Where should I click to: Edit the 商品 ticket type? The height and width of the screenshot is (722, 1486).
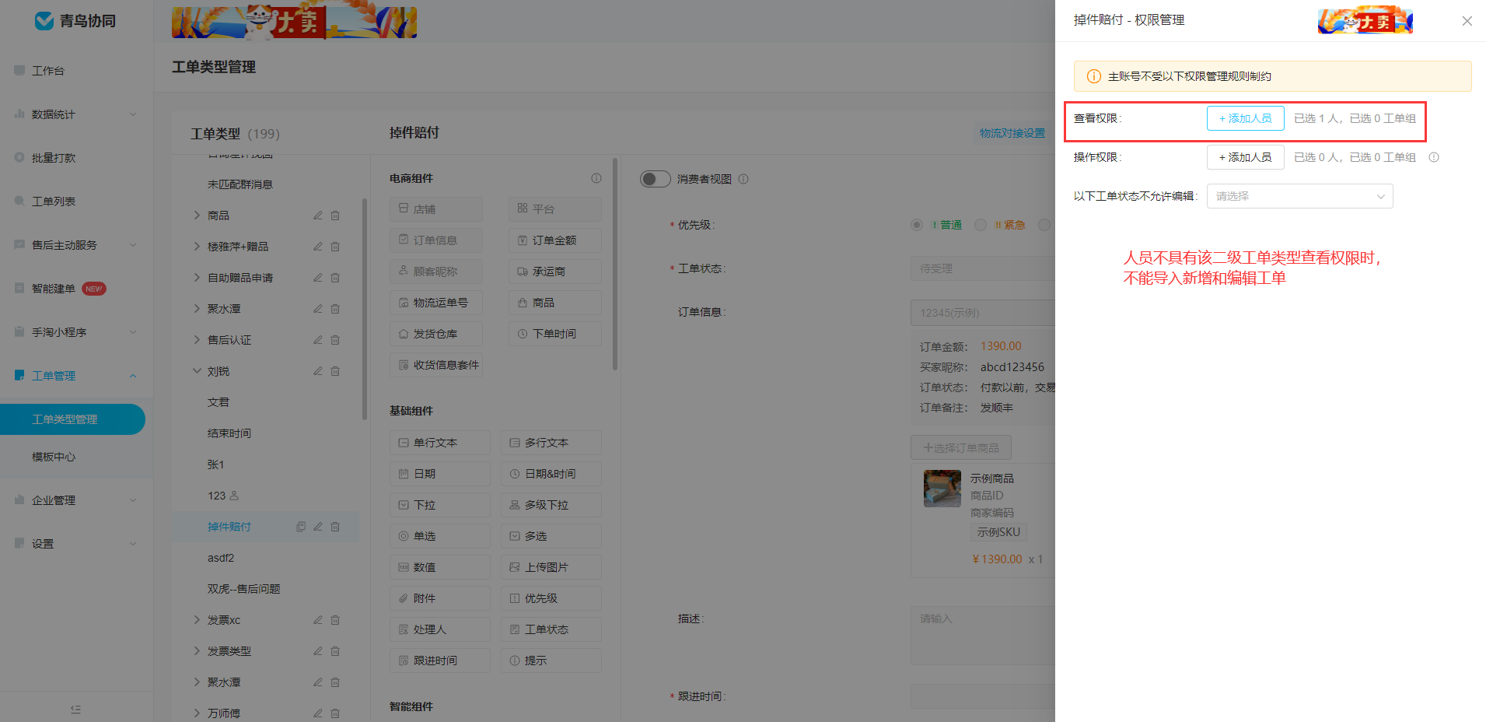point(318,216)
